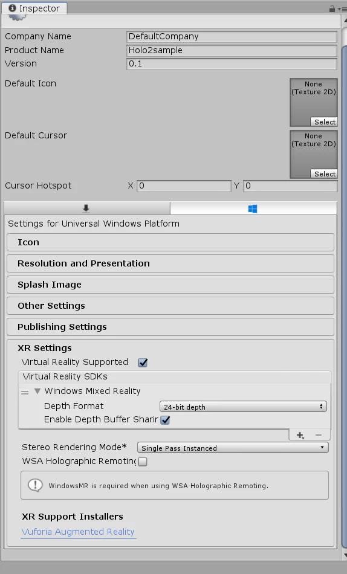Click the Product Name field
This screenshot has height=574, width=347.
[232, 50]
